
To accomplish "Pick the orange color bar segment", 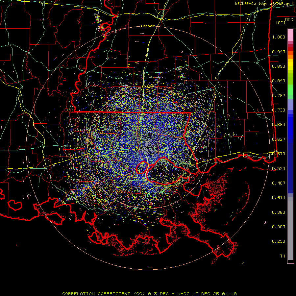I will pyautogui.click(x=290, y=57).
